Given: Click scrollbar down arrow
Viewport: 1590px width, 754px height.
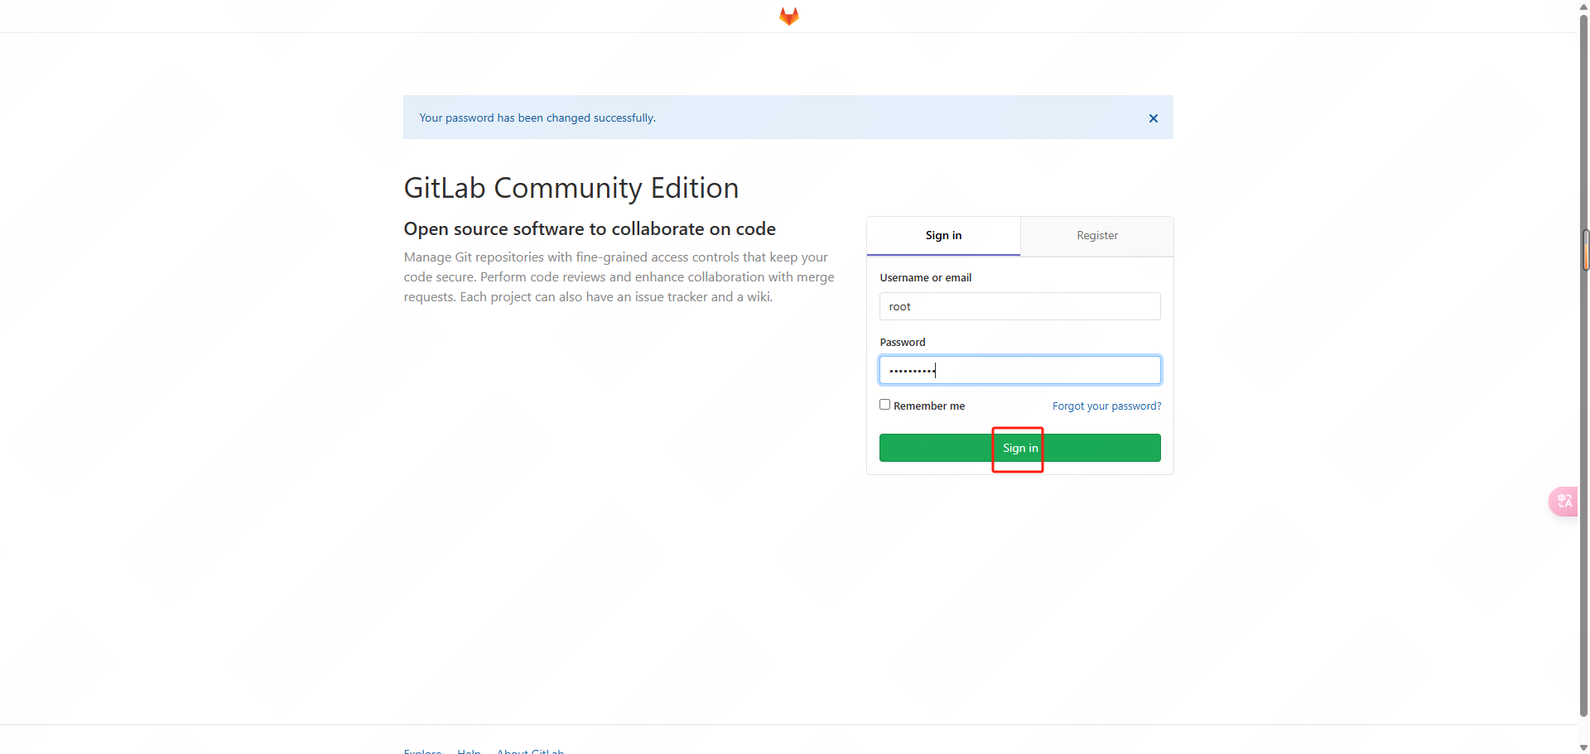Looking at the screenshot, I should [x=1583, y=747].
